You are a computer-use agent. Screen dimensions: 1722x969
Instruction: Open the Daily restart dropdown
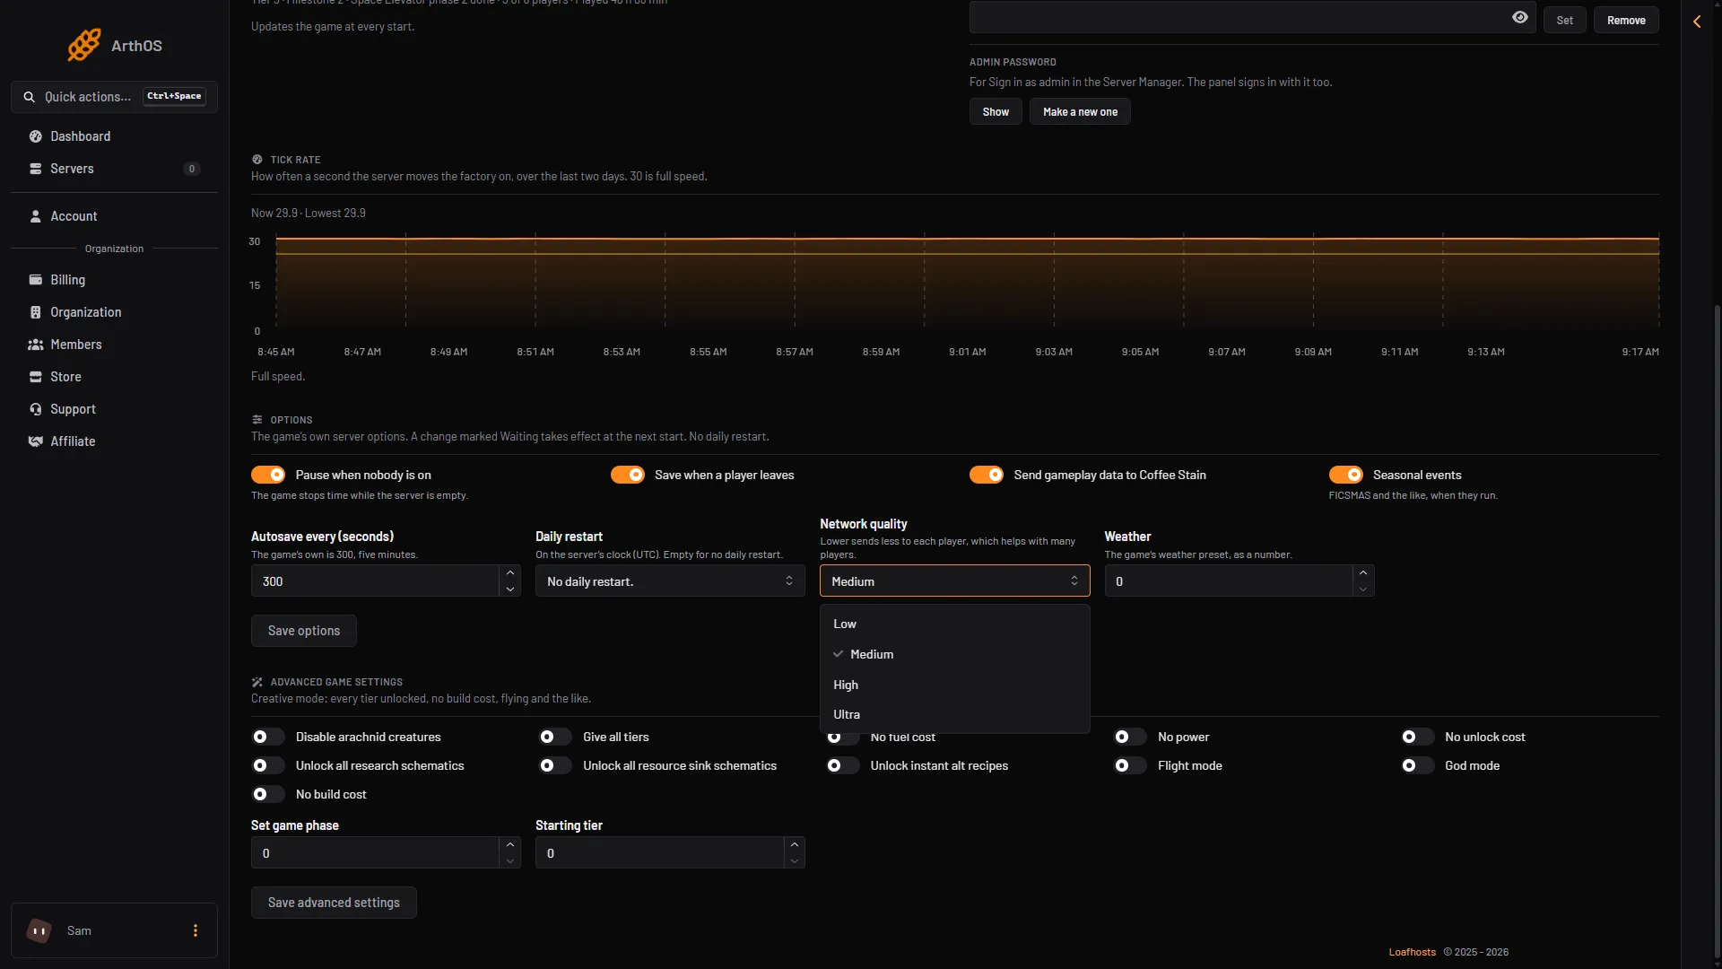pyautogui.click(x=670, y=581)
